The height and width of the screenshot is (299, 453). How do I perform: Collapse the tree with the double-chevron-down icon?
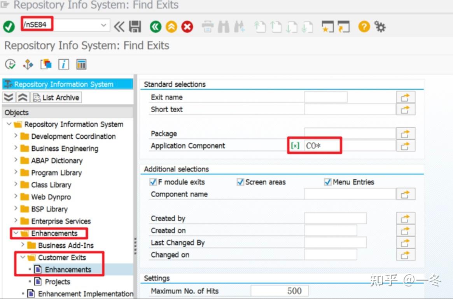click(9, 97)
